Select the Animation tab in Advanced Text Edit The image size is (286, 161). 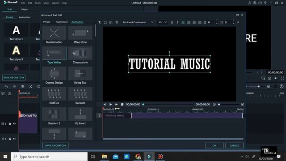point(77,22)
